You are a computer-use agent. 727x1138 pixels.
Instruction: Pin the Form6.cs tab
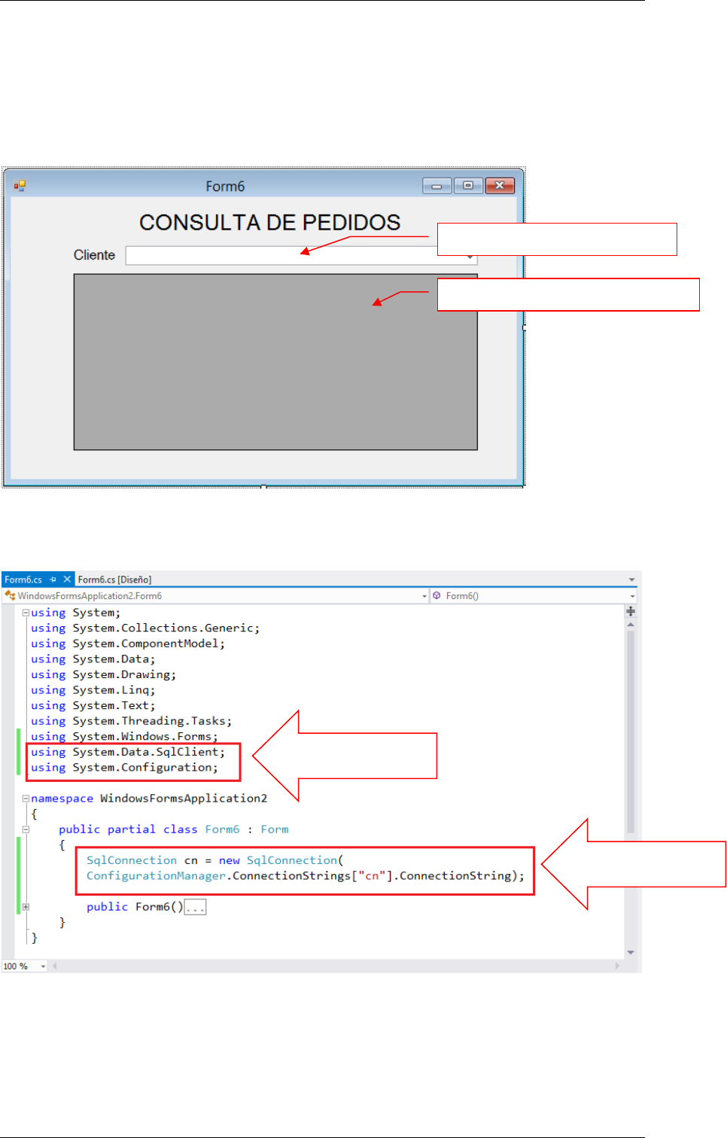(53, 580)
